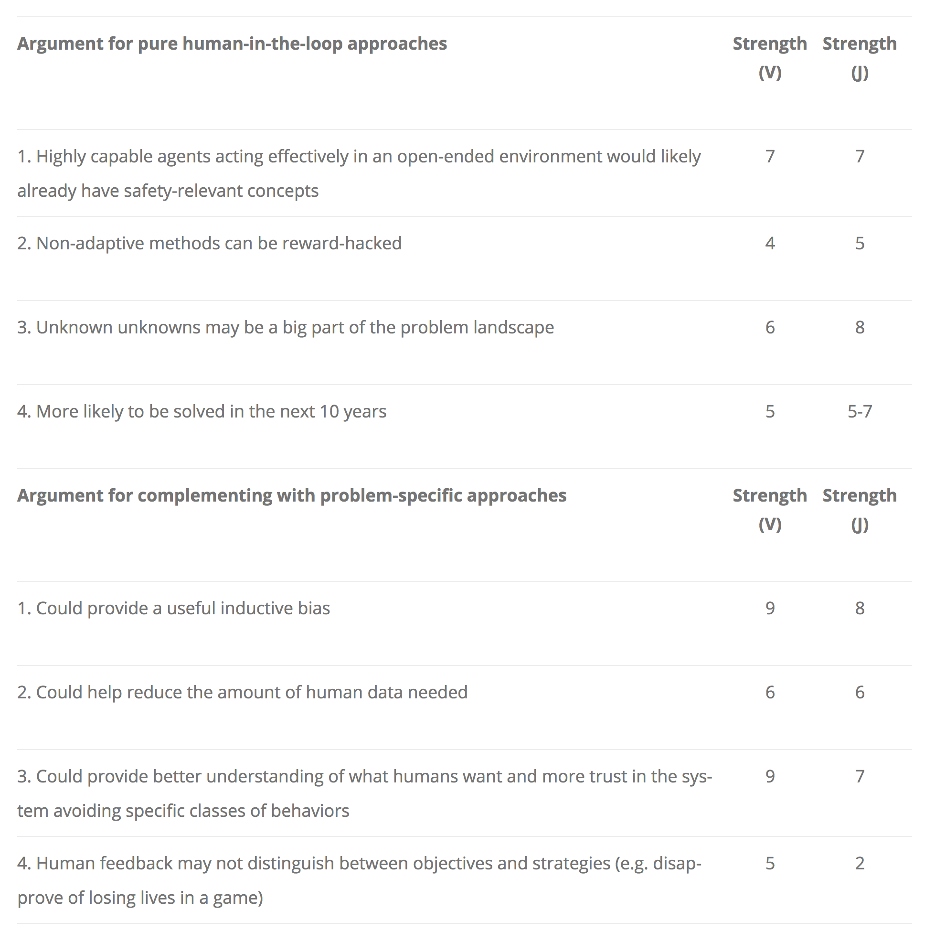Click J value 7 in better understanding row

click(860, 776)
